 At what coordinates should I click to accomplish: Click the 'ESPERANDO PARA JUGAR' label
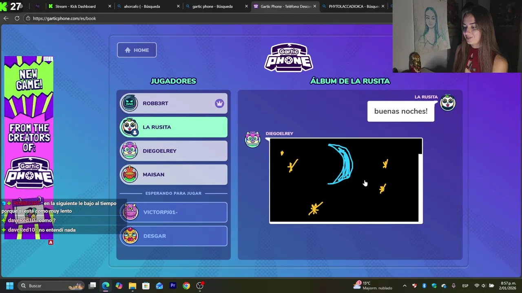pyautogui.click(x=173, y=193)
